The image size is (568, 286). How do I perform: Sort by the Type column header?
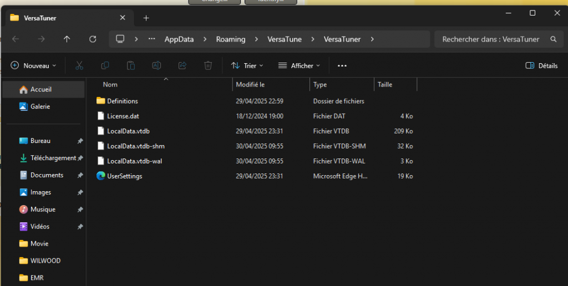pyautogui.click(x=320, y=84)
